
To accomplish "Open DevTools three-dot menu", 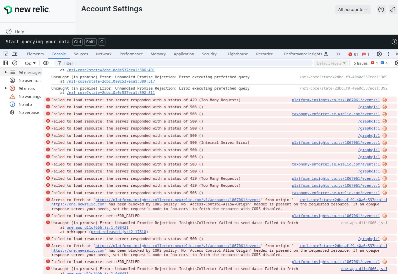I will point(389,54).
